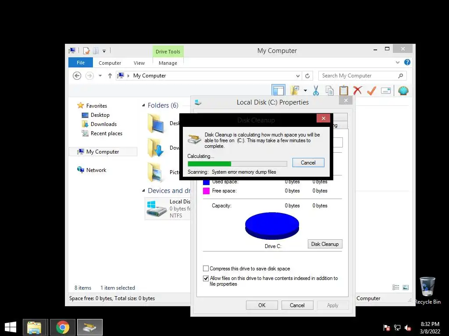Collapse the Devices and drives group

point(143,191)
